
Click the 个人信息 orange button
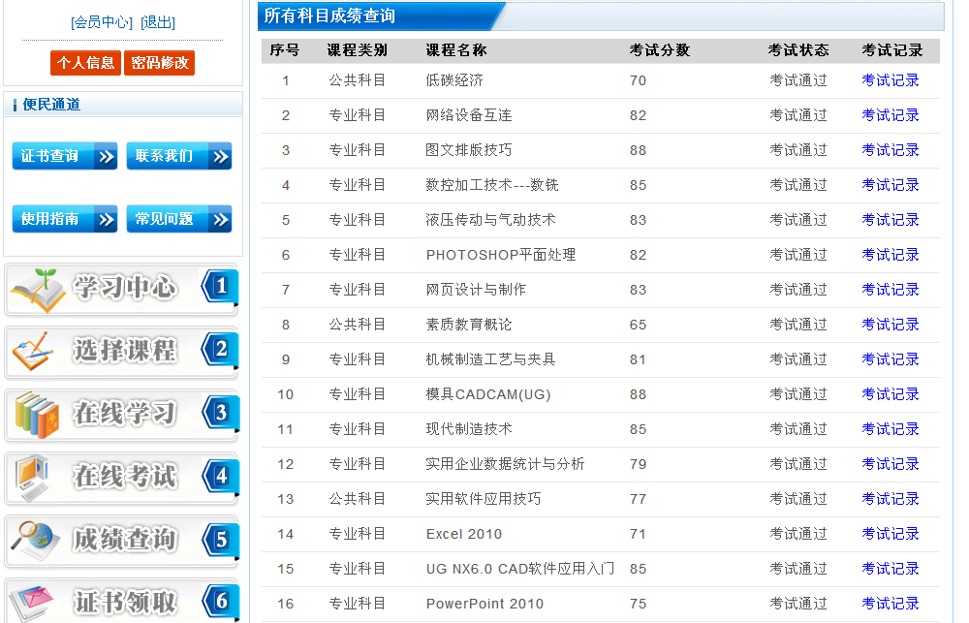click(85, 63)
